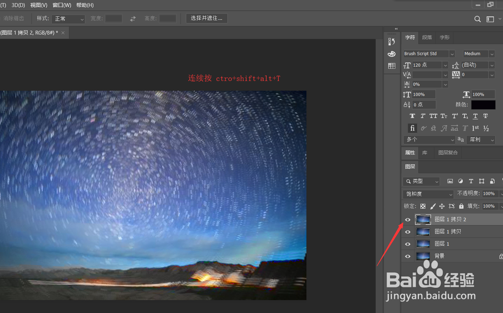Click the background layer lock icon

[x=501, y=256]
